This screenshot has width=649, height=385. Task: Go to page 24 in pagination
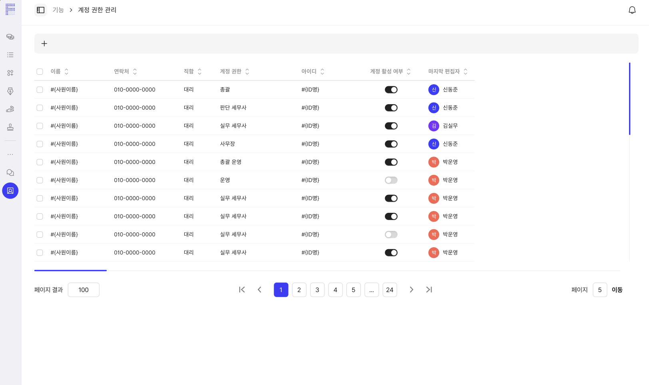point(389,290)
